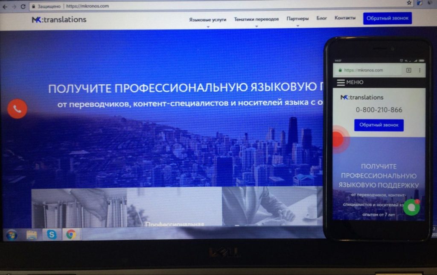This screenshot has height=275, width=437.
Task: Tap the green chat bubble on the phone
Action: coord(412,207)
